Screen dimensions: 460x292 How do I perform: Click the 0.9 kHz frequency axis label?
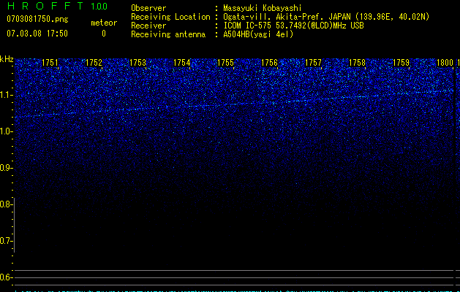(x=7, y=168)
